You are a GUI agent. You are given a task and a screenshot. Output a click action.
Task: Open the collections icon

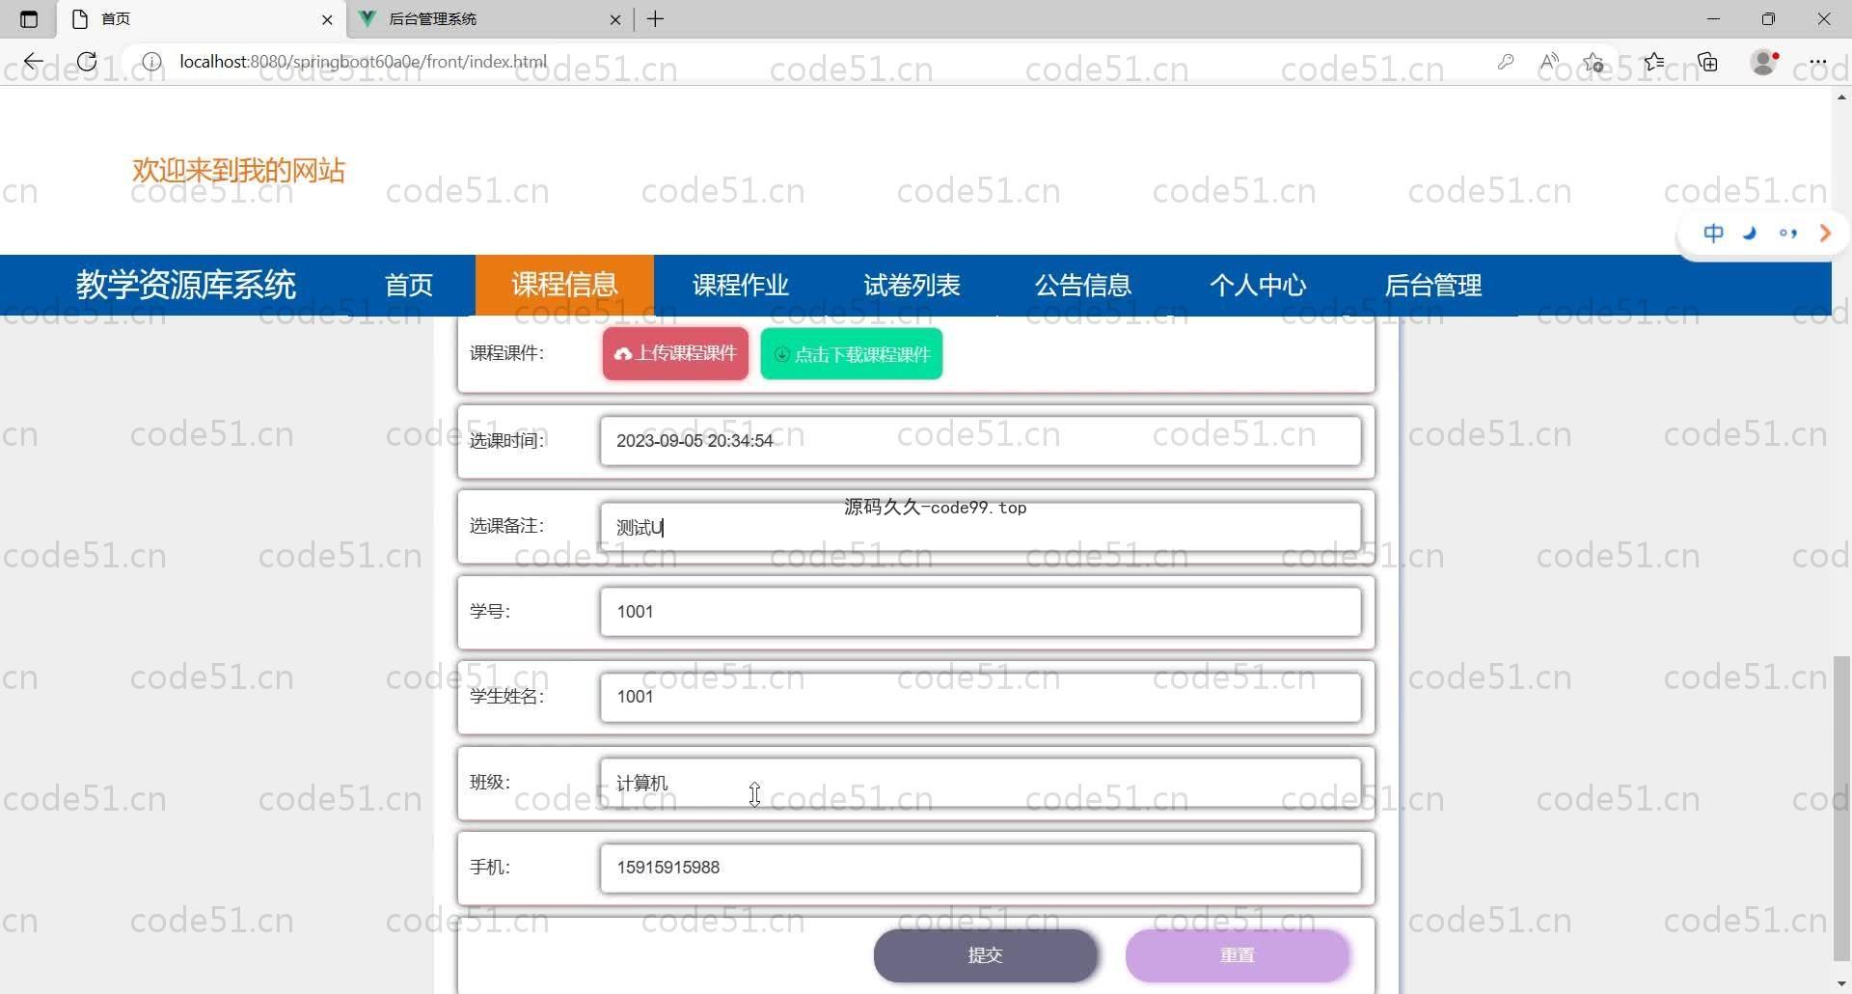point(1708,62)
